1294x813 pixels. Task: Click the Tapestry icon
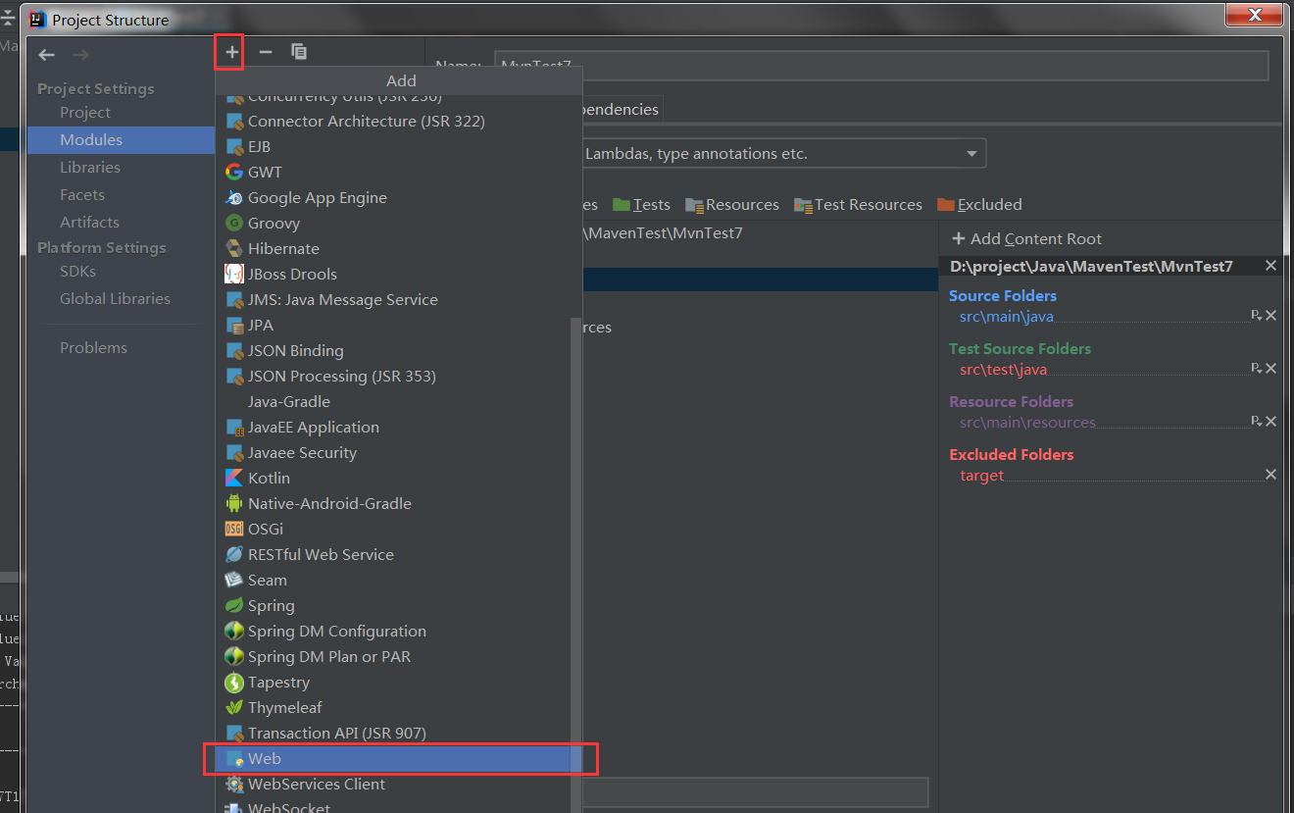tap(234, 683)
